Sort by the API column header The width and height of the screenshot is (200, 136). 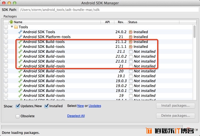(107, 22)
